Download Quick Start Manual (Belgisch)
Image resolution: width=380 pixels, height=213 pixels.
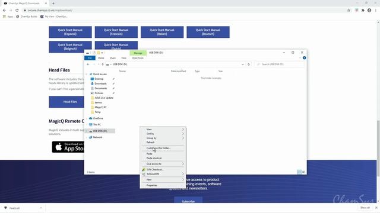[x=70, y=47]
